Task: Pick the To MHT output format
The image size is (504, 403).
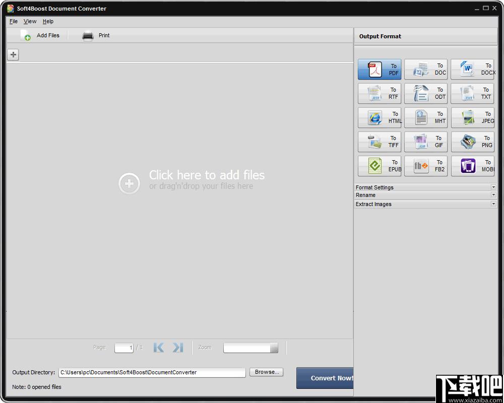Action: click(425, 117)
